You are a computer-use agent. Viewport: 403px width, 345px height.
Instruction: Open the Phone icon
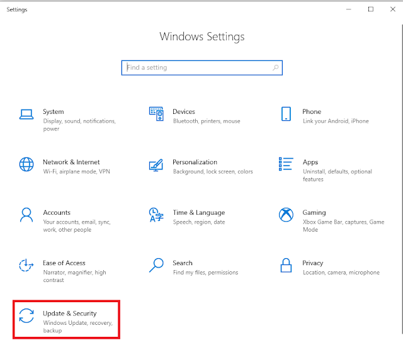tap(286, 114)
